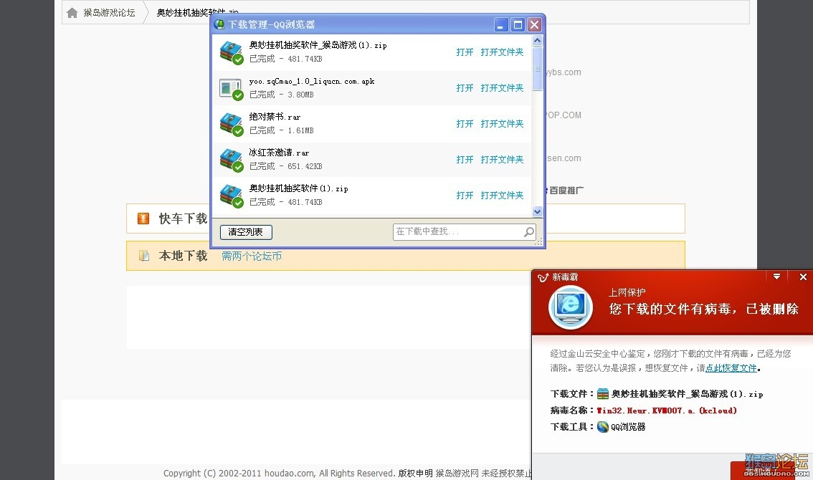This screenshot has height=480, width=813.
Task: Click the 百度推广 text behind the dialog
Action: click(566, 191)
